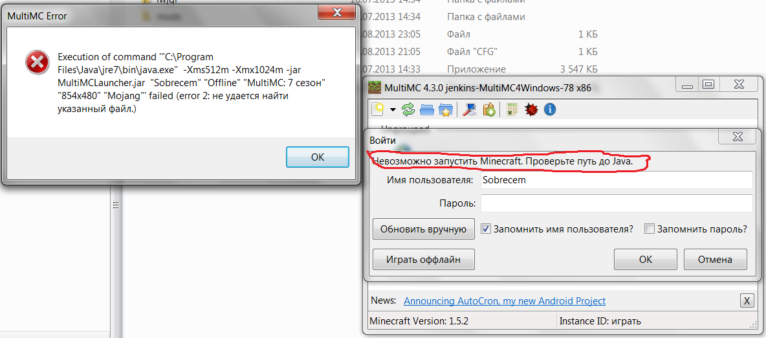The image size is (766, 338).
Task: Click the Отмена button
Action: 715,259
